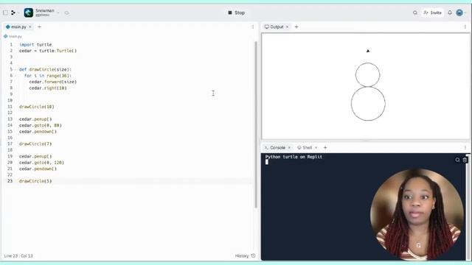
Task: Add a new tab in output pane
Action: point(296,26)
